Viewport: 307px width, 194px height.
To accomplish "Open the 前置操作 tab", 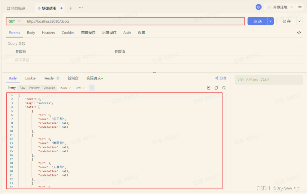I will pos(88,32).
